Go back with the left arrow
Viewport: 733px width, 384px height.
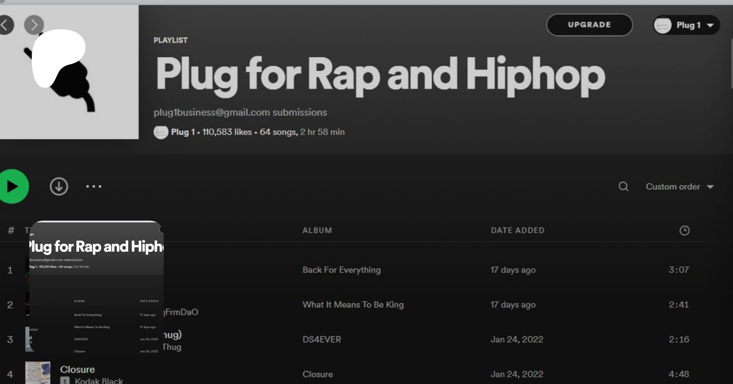click(x=5, y=25)
